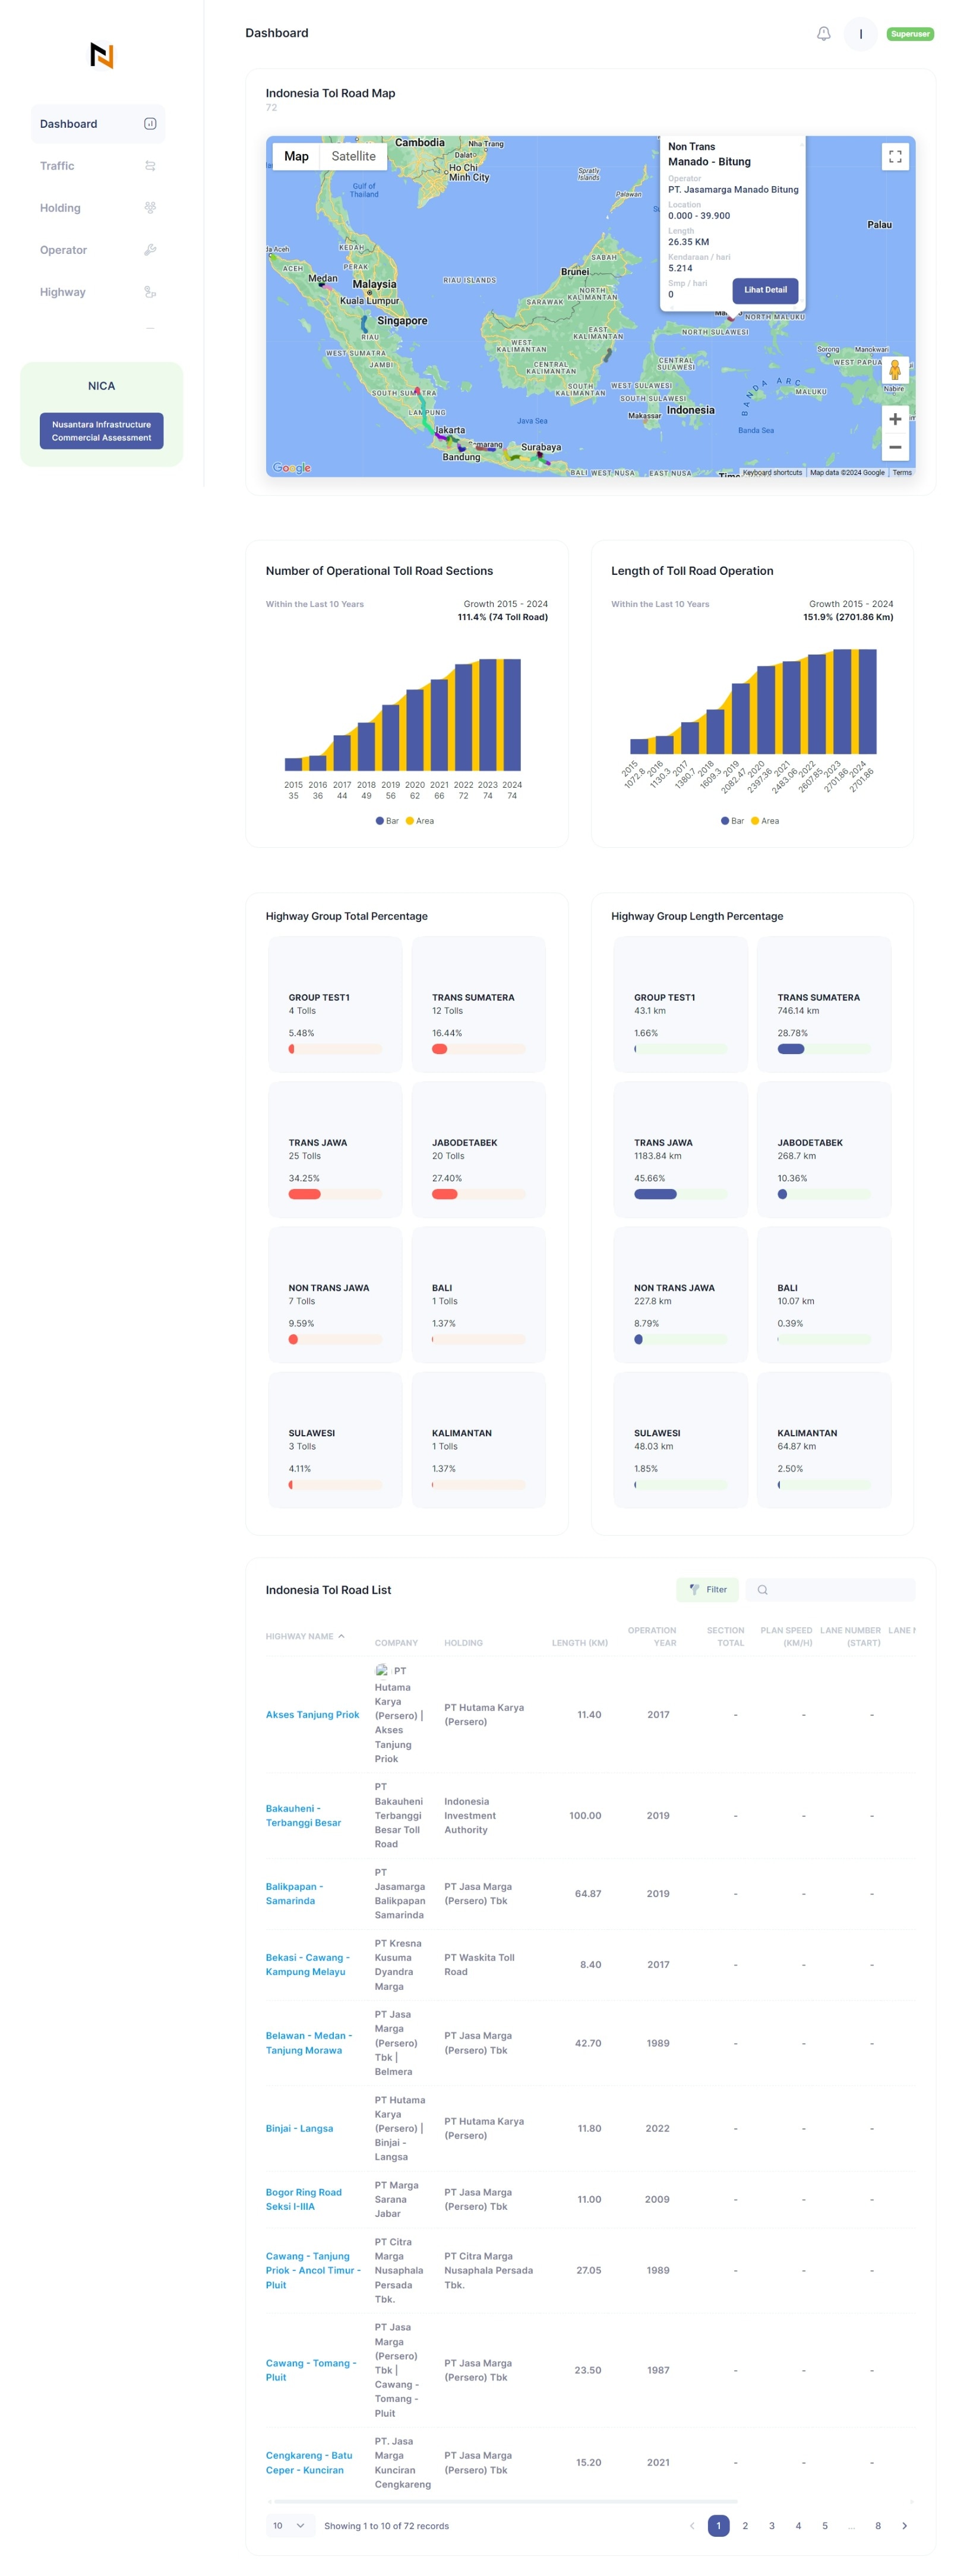Screen dimensions: 967x2576
Task: Open Belawan - Medan - Tanjung Morawa link
Action: pos(309,2042)
